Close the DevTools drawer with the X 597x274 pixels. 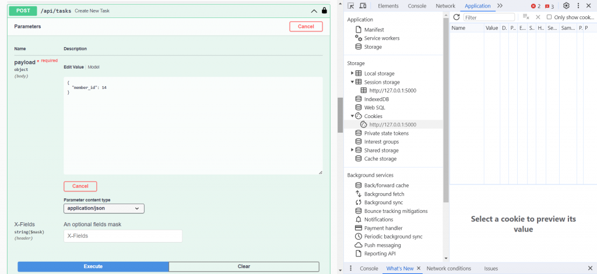pyautogui.click(x=590, y=268)
